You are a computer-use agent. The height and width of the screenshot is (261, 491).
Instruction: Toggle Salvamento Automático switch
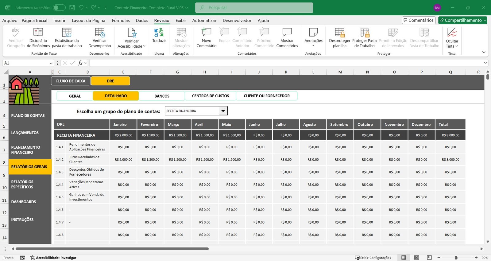click(59, 8)
